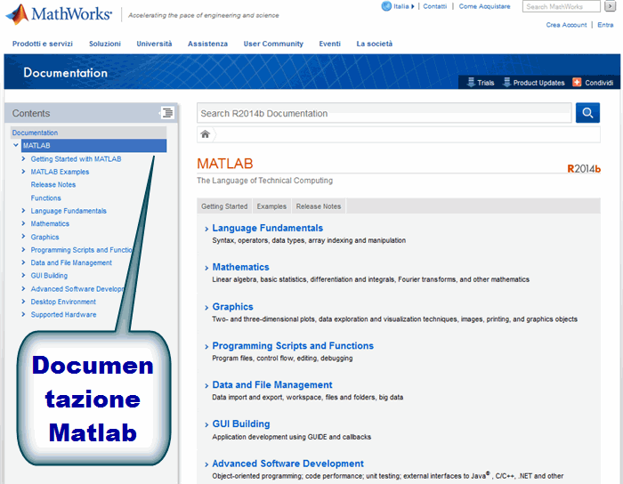Open Soluzioni menu
This screenshot has height=484, width=623.
[105, 44]
